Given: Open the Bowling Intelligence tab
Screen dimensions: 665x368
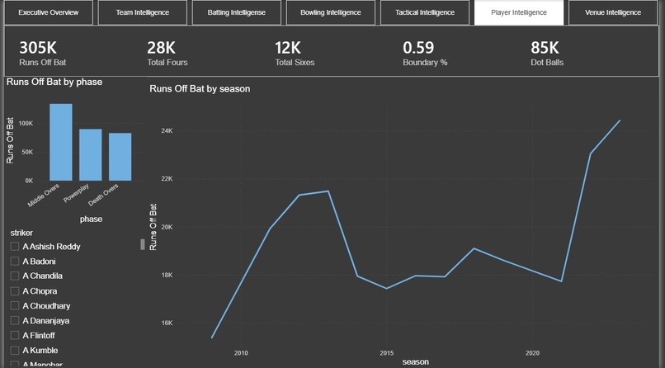Looking at the screenshot, I should tap(331, 12).
